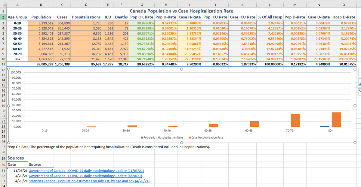This screenshot has height=187, width=361.
Task: Select the 'Pop ICU Rate' header cell
Action: [215, 17]
